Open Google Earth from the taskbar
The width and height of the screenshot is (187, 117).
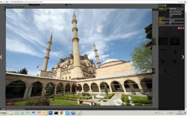pos(73,113)
